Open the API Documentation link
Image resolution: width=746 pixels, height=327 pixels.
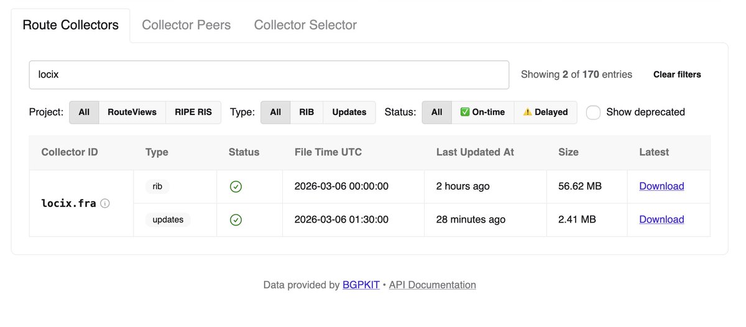pyautogui.click(x=433, y=285)
